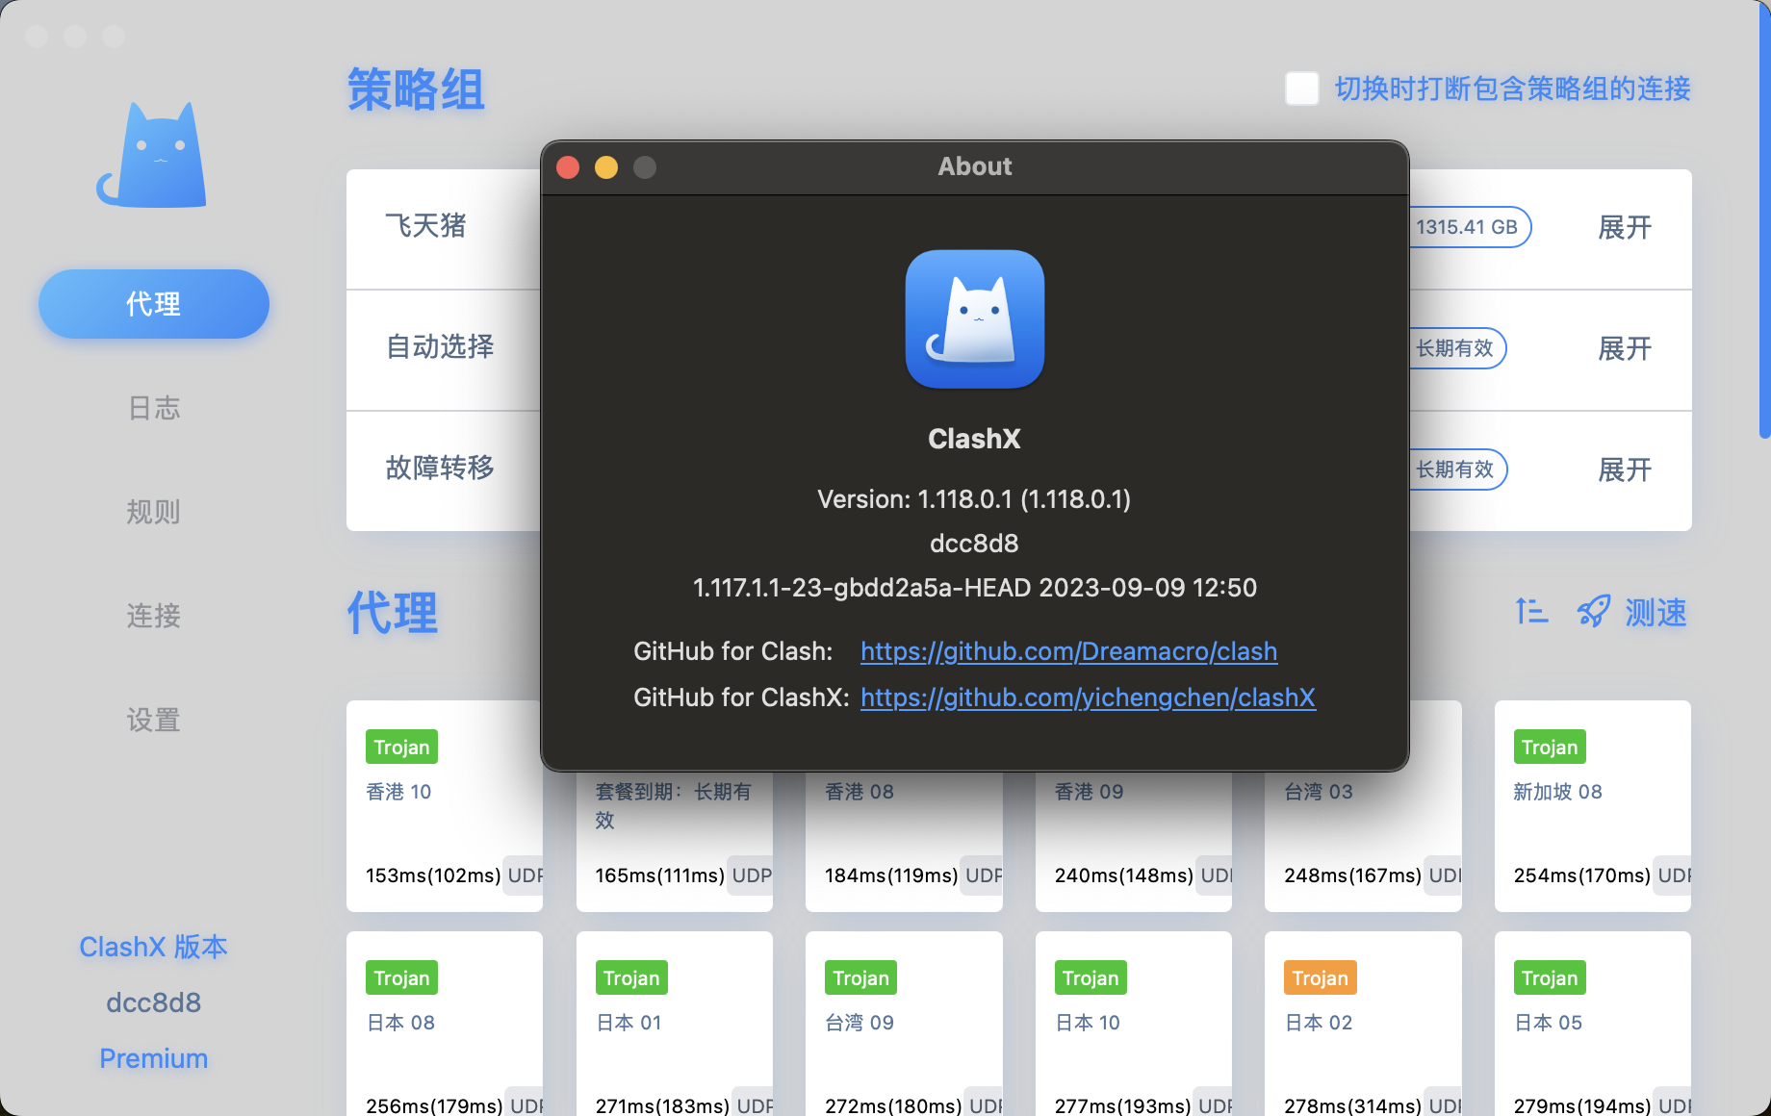1771x1116 pixels.
Task: Click the About dialog title bar
Action: coord(974,165)
